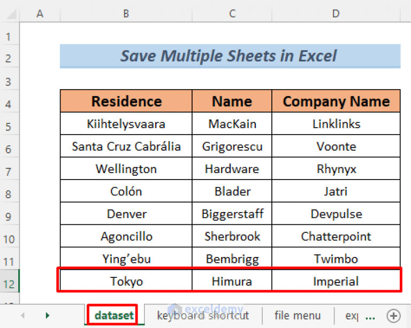Screen dimensions: 411x328
Task: Open the file menu sheet tab
Action: click(x=298, y=315)
